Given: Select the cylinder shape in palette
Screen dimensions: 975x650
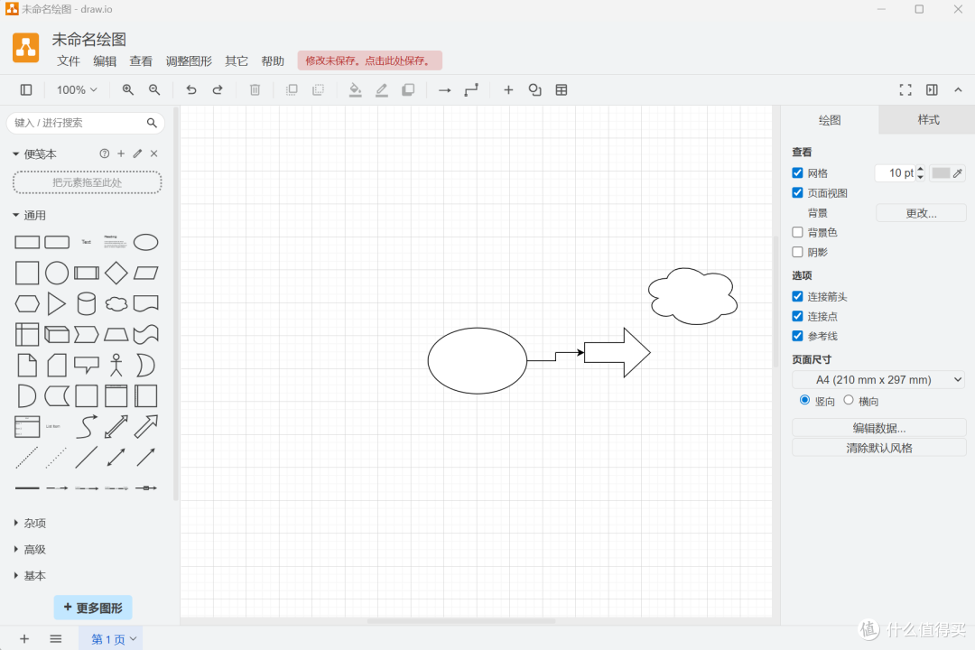Looking at the screenshot, I should pyautogui.click(x=87, y=303).
